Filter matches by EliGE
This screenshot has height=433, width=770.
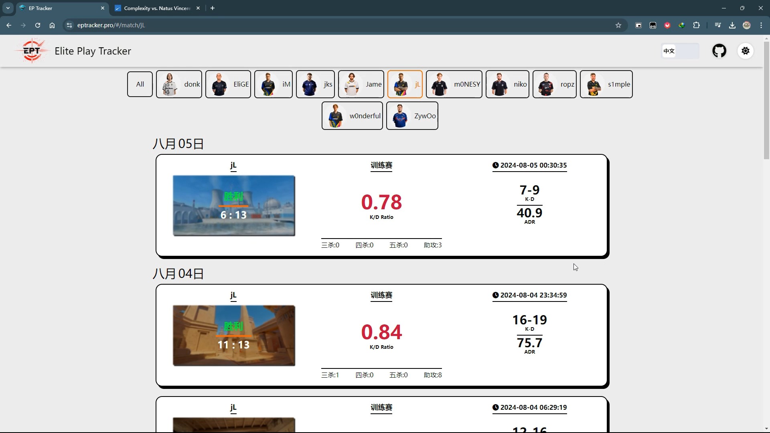[x=228, y=84]
